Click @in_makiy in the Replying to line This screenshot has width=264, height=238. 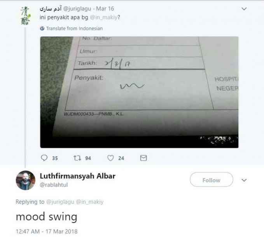click(x=90, y=202)
